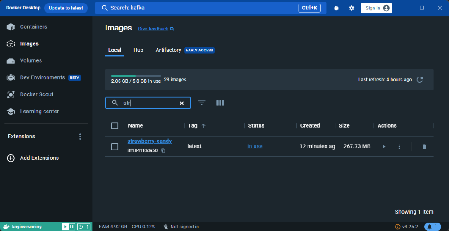Click the Status column header
The image size is (449, 231).
(256, 126)
